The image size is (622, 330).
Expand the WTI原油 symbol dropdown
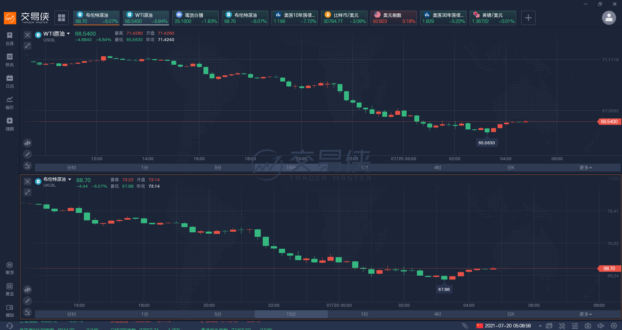[69, 34]
